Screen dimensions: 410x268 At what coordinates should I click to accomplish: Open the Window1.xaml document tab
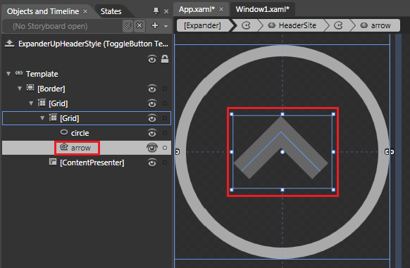tap(263, 9)
